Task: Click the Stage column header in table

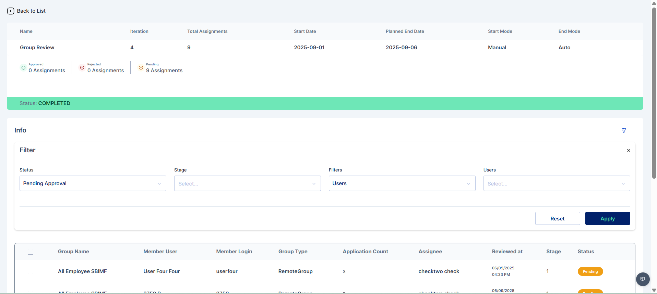Action: 553,252
